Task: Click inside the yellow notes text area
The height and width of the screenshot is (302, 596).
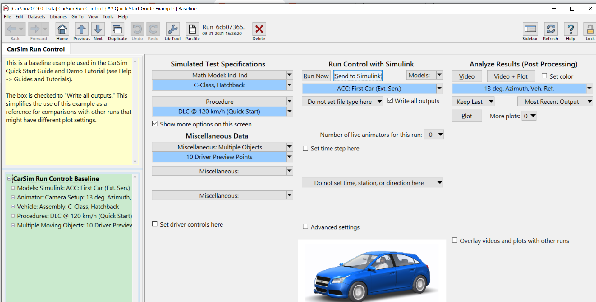Action: (x=68, y=111)
